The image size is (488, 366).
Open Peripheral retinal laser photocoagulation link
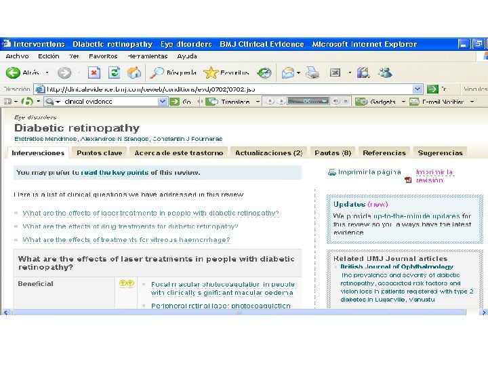pos(221,306)
